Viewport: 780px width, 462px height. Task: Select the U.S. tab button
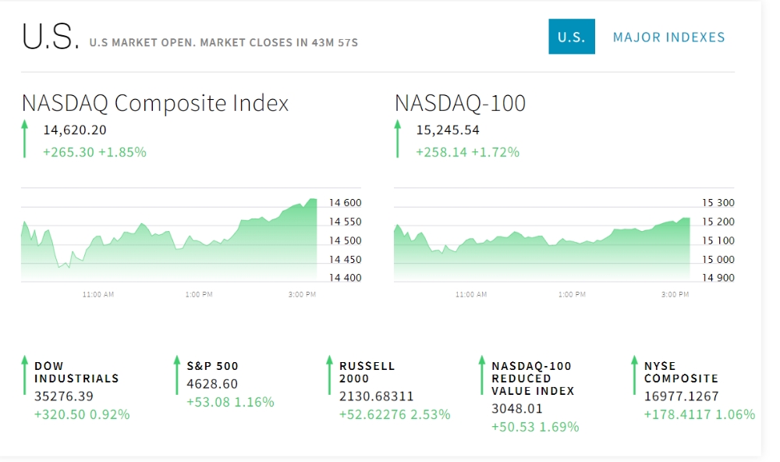click(x=572, y=37)
